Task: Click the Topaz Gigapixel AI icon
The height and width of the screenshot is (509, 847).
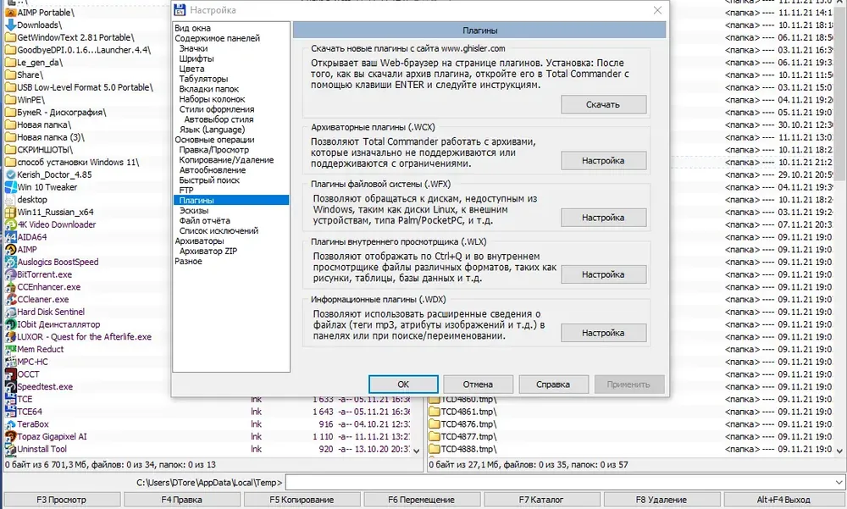Action: coord(10,437)
